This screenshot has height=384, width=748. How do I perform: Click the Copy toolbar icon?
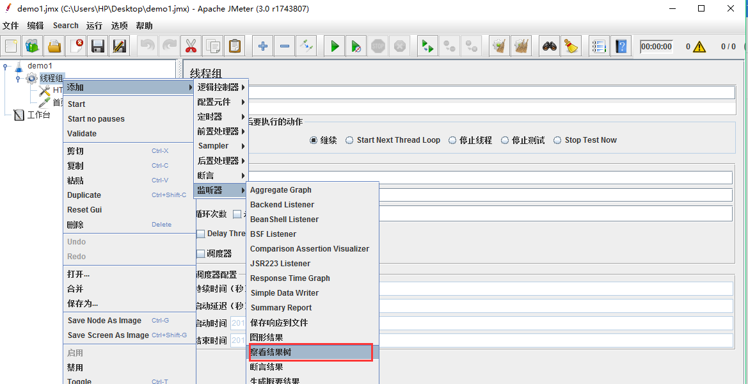(213, 46)
